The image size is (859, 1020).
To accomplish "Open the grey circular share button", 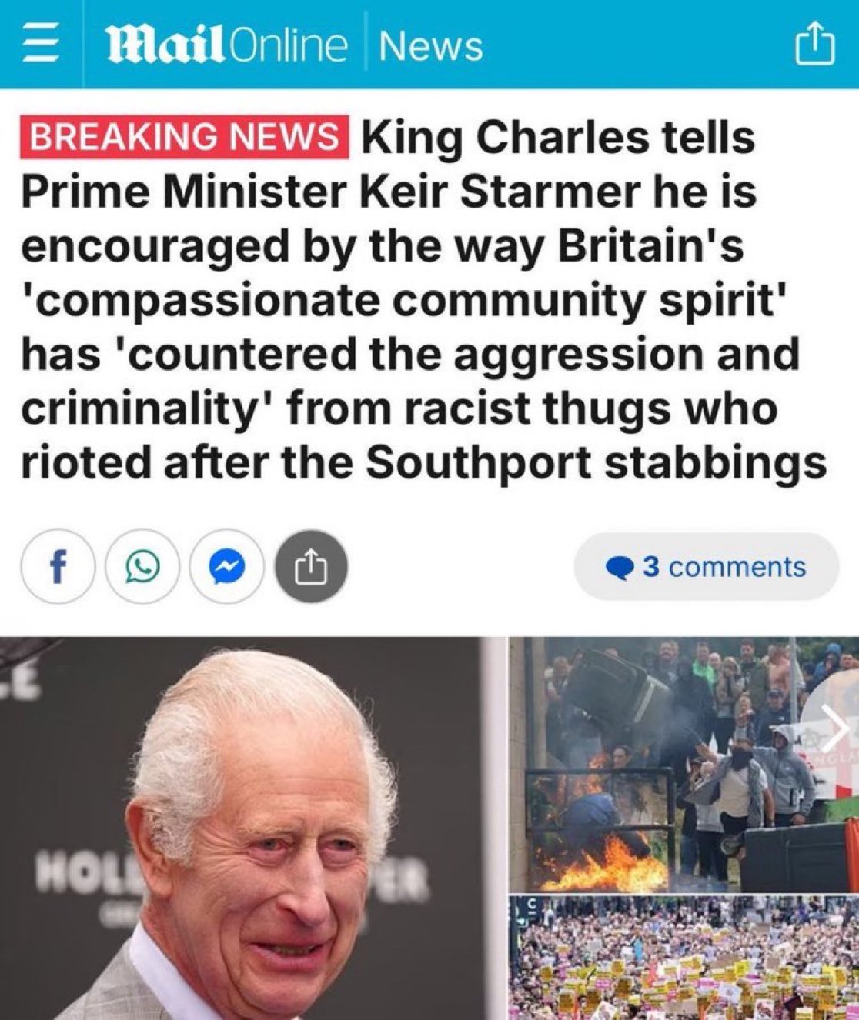I will 312,567.
